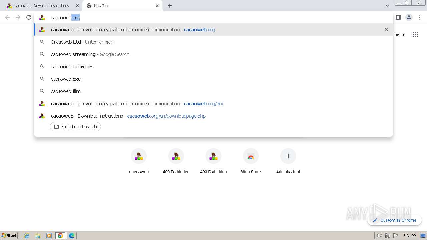Choose the Cacaoweb Ltd Unternehmen suggestion
The height and width of the screenshot is (240, 427).
[x=213, y=42]
